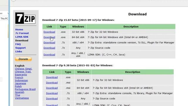Download 15.07 7-Zip Extra standalone console

[49, 42]
